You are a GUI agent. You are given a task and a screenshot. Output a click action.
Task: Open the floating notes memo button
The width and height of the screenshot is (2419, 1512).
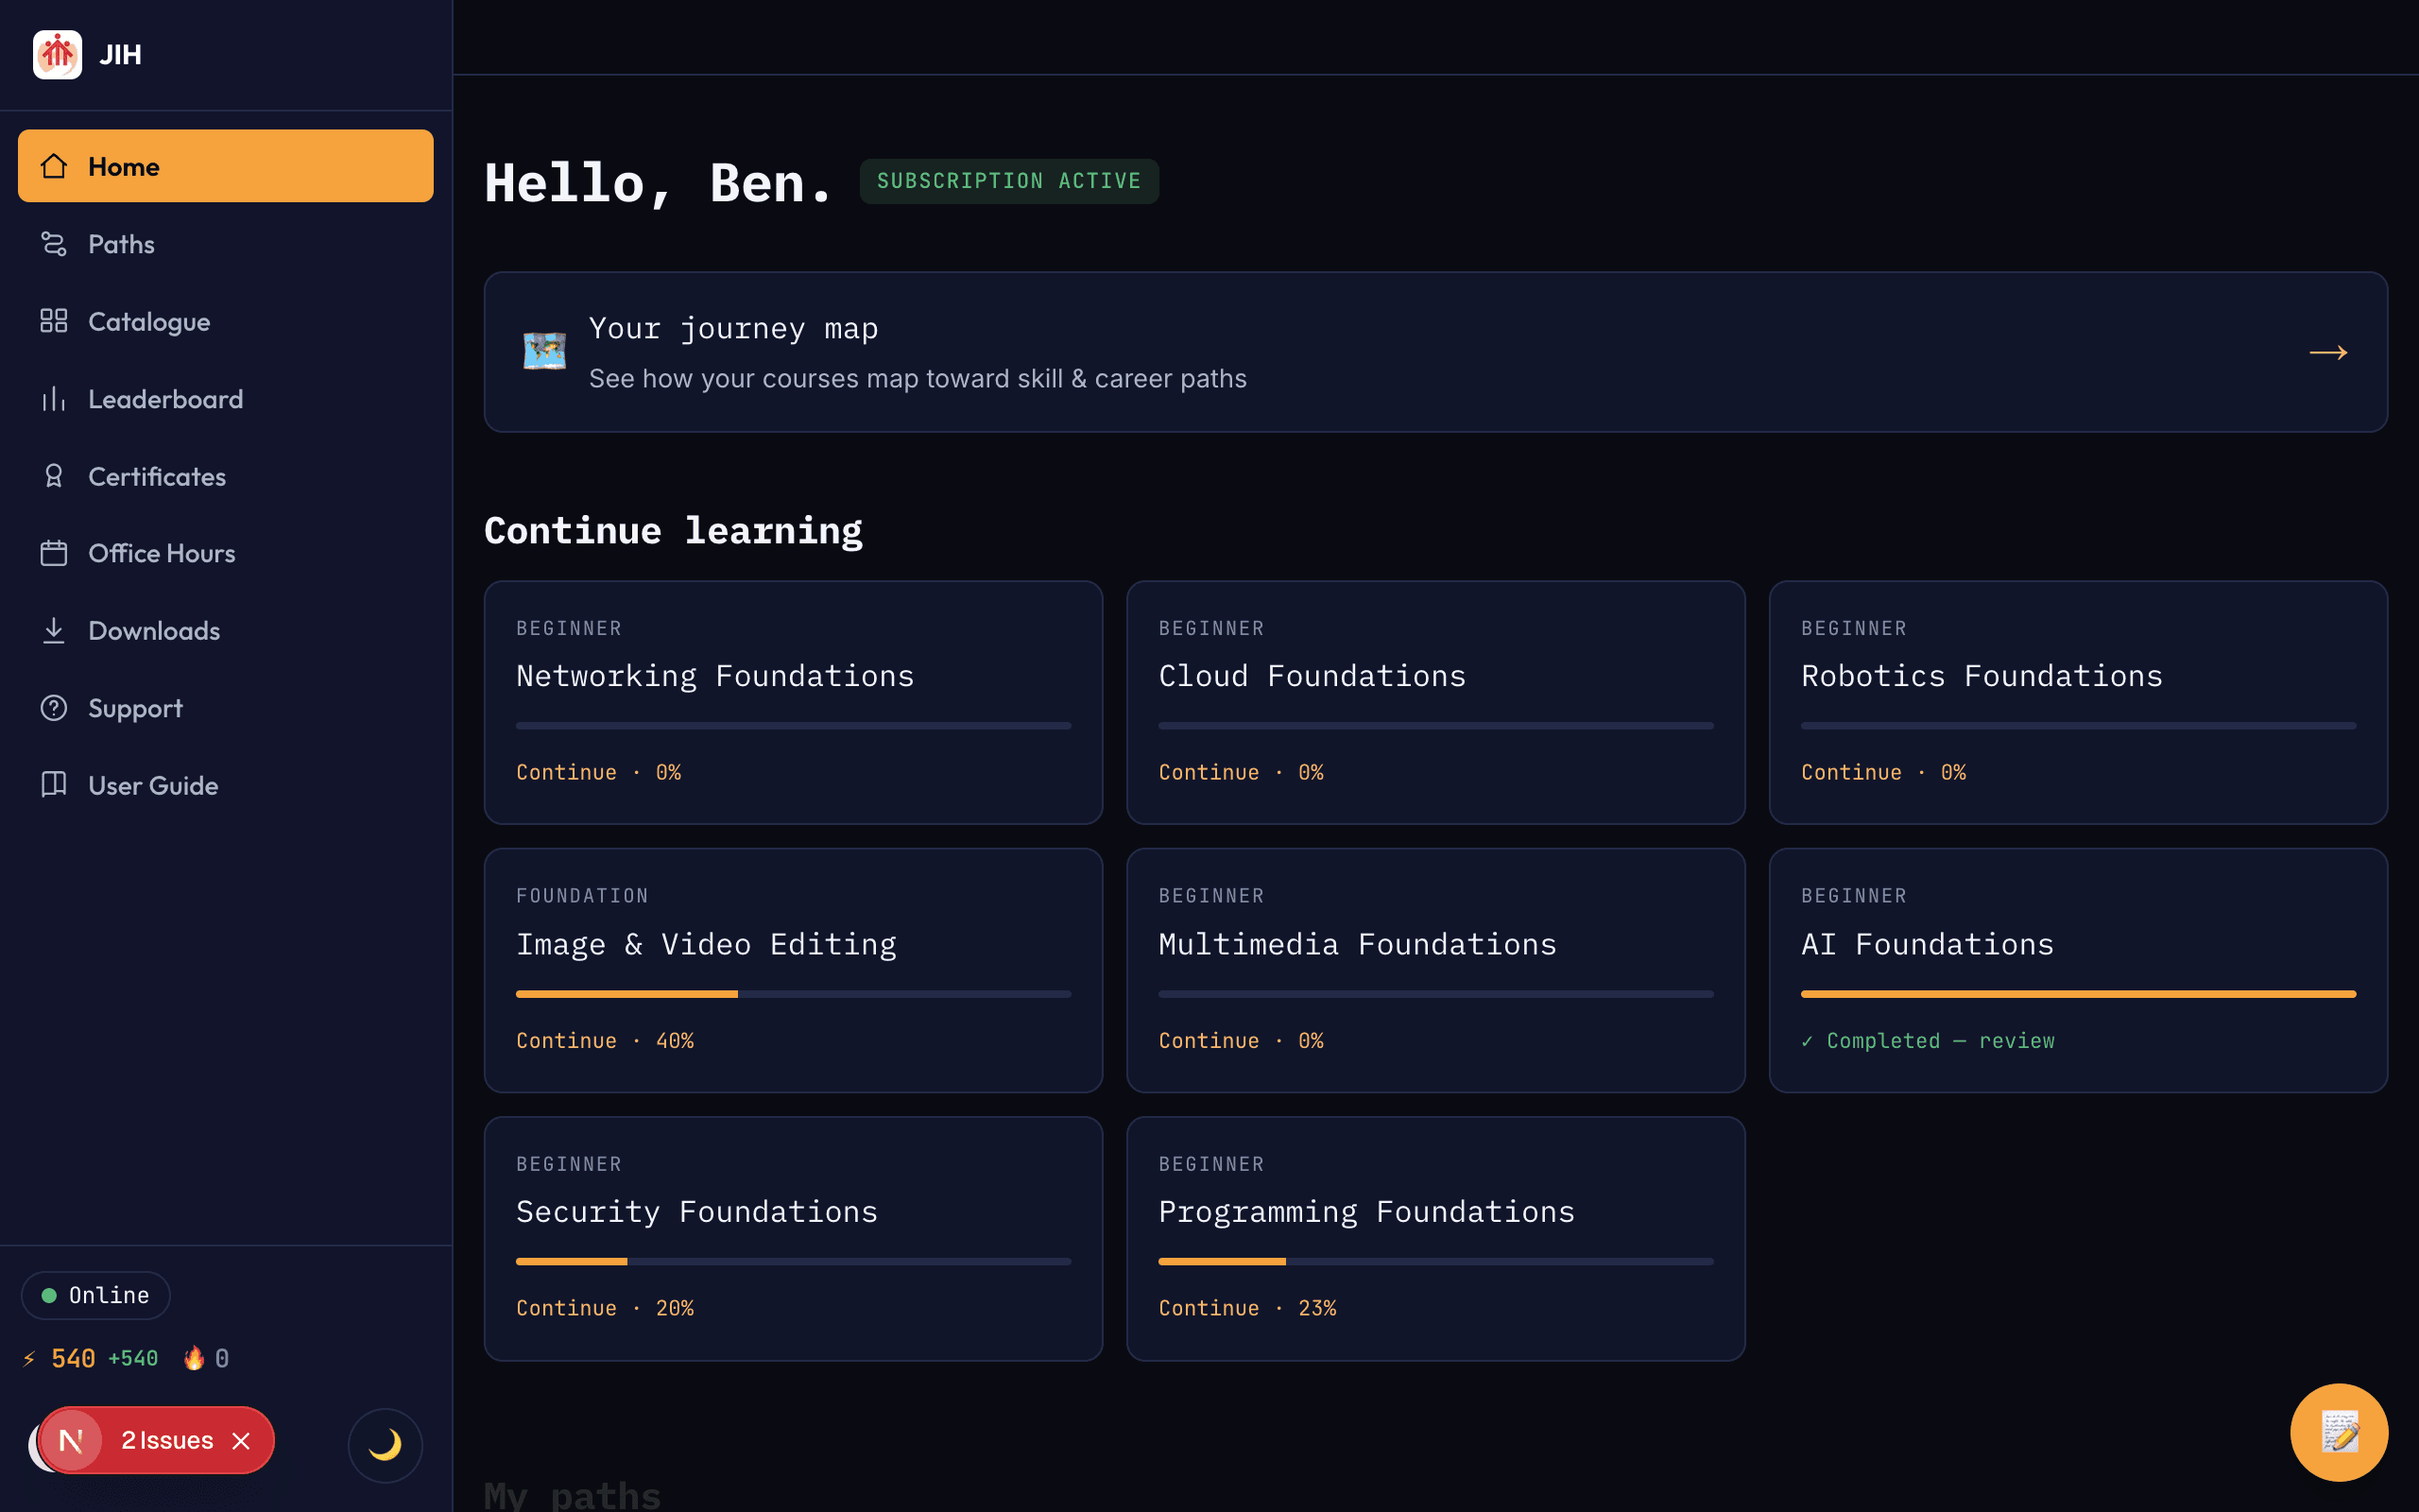(x=2339, y=1432)
